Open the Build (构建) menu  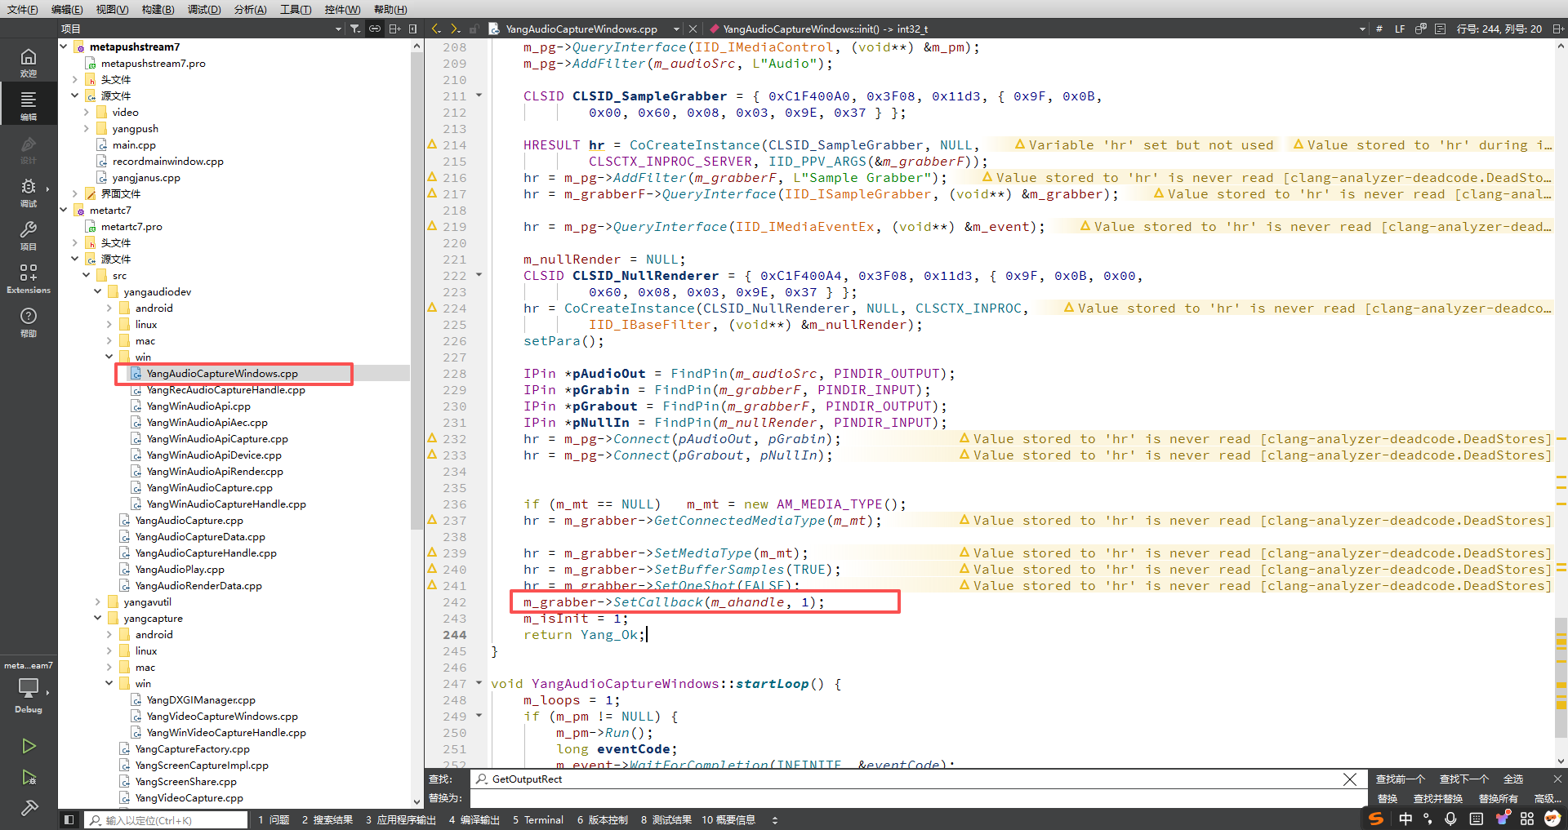point(158,9)
